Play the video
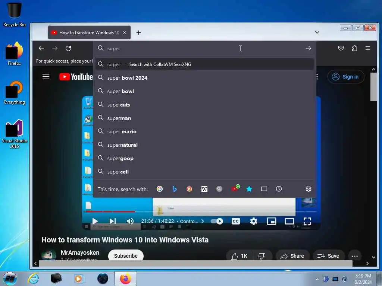382x286 pixels. pyautogui.click(x=95, y=221)
